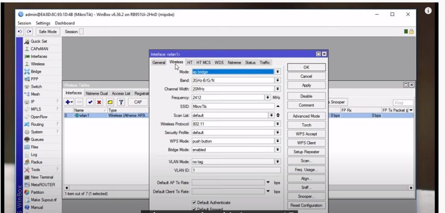Click the Reset Configuration button
445x213 pixels.
click(306, 205)
